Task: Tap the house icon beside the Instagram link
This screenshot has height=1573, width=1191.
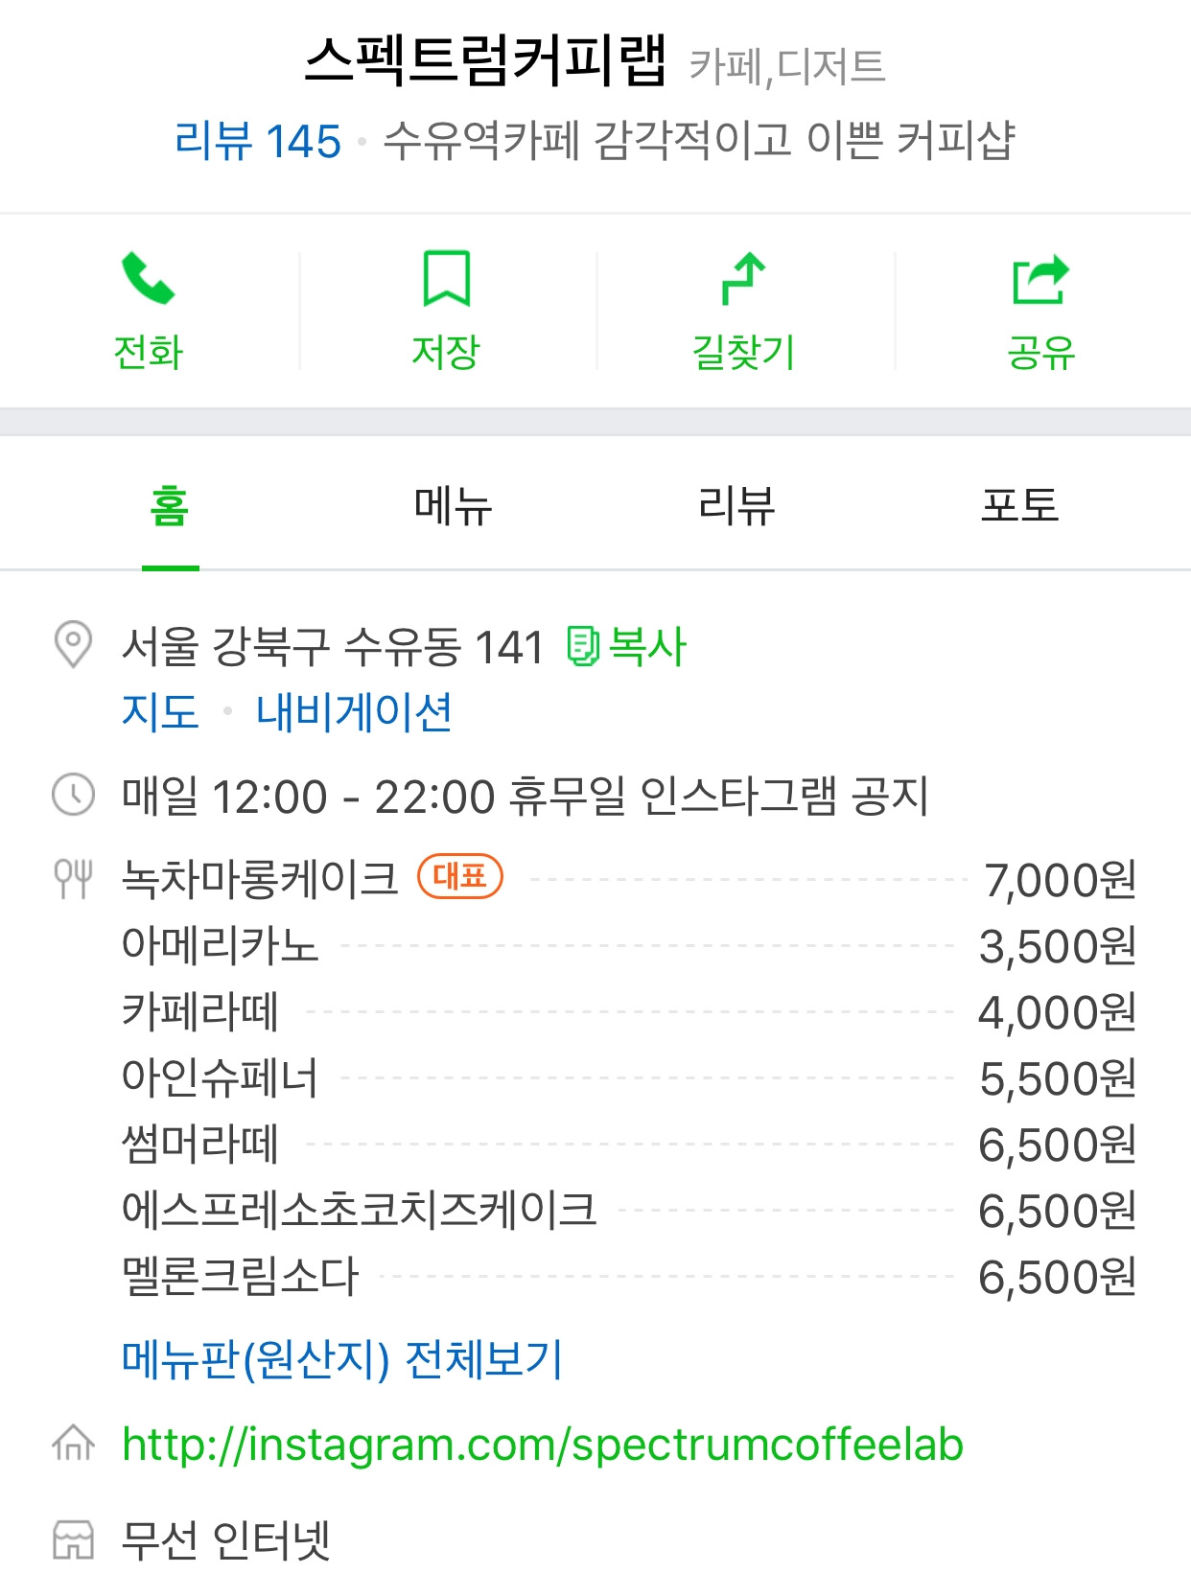Action: click(x=73, y=1443)
